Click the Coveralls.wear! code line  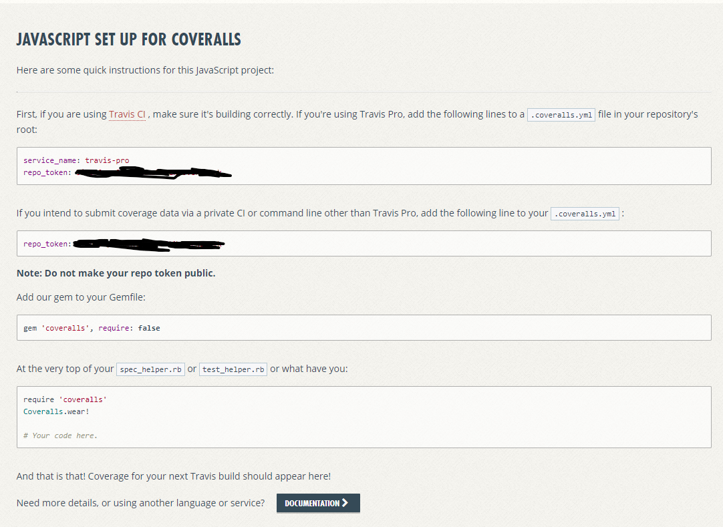[x=56, y=411]
